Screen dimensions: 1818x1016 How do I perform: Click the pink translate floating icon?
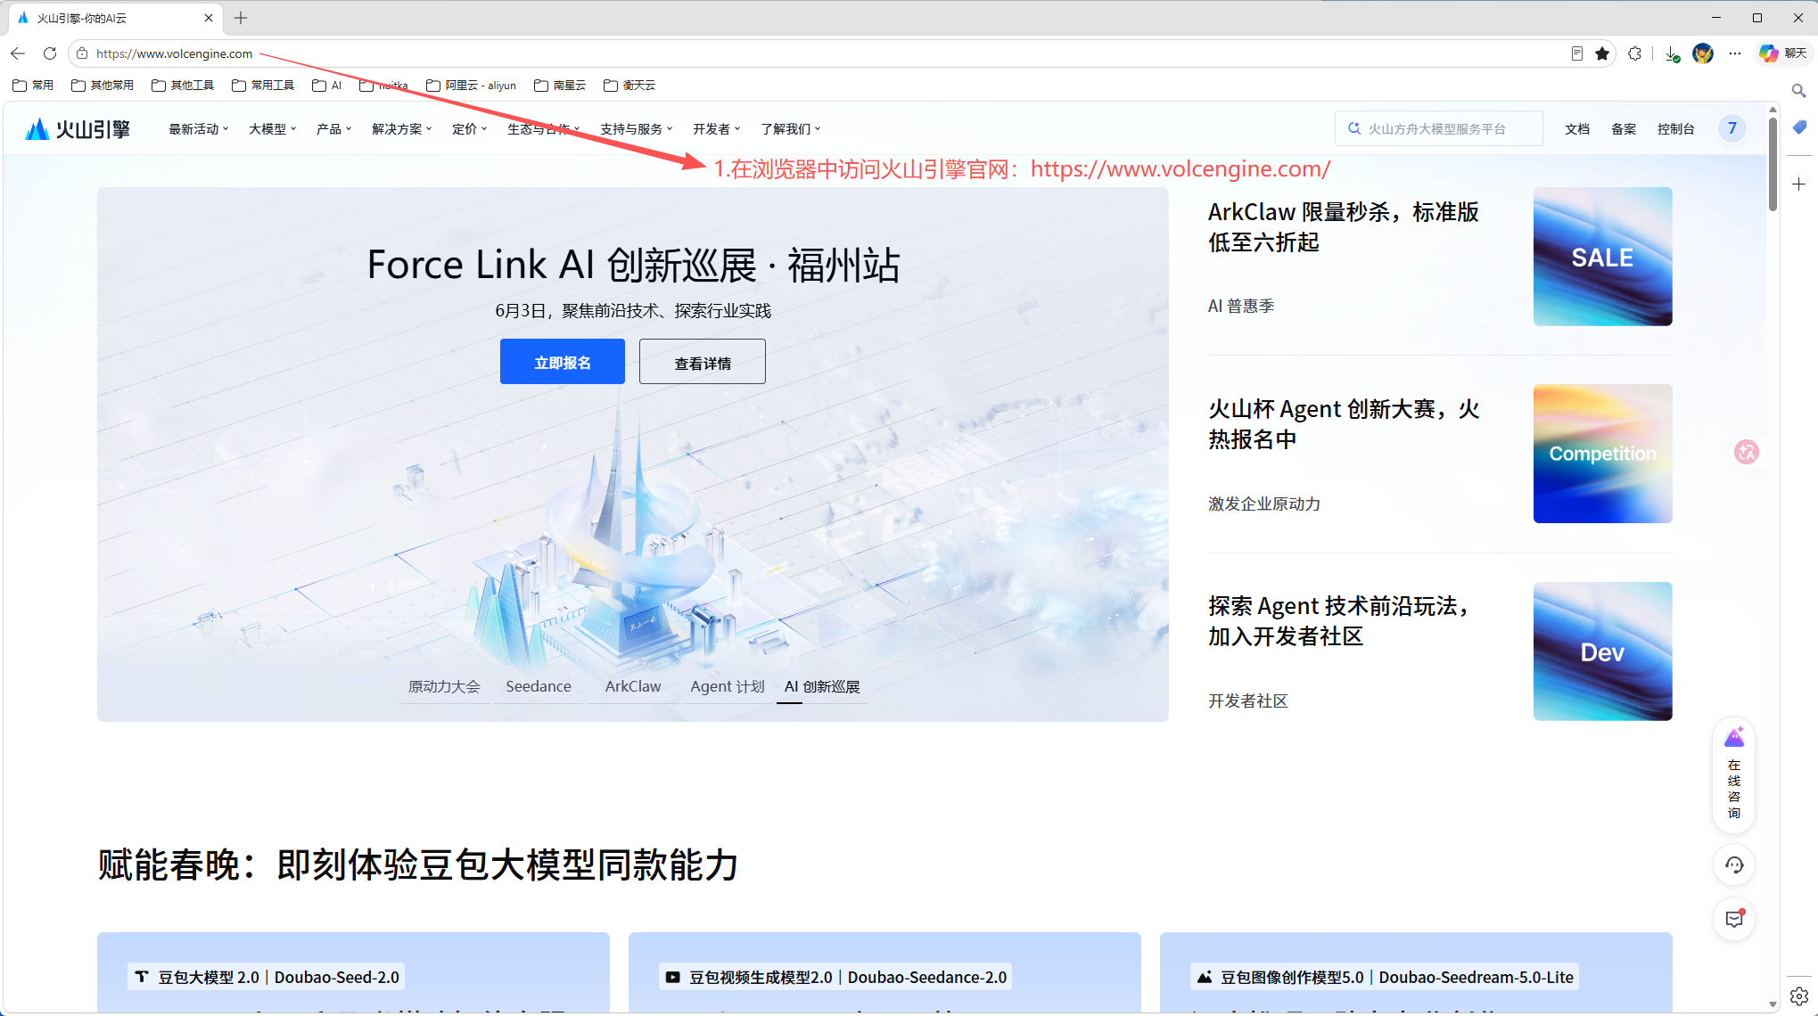click(1747, 452)
